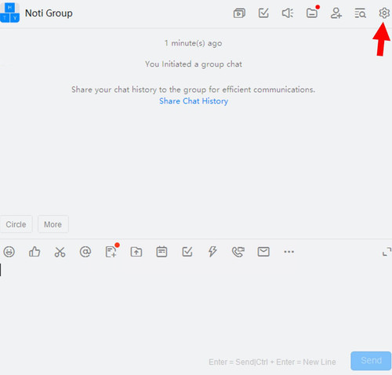Select the screenshot scissors tool
Viewport: 392px width, 375px height.
[60, 252]
